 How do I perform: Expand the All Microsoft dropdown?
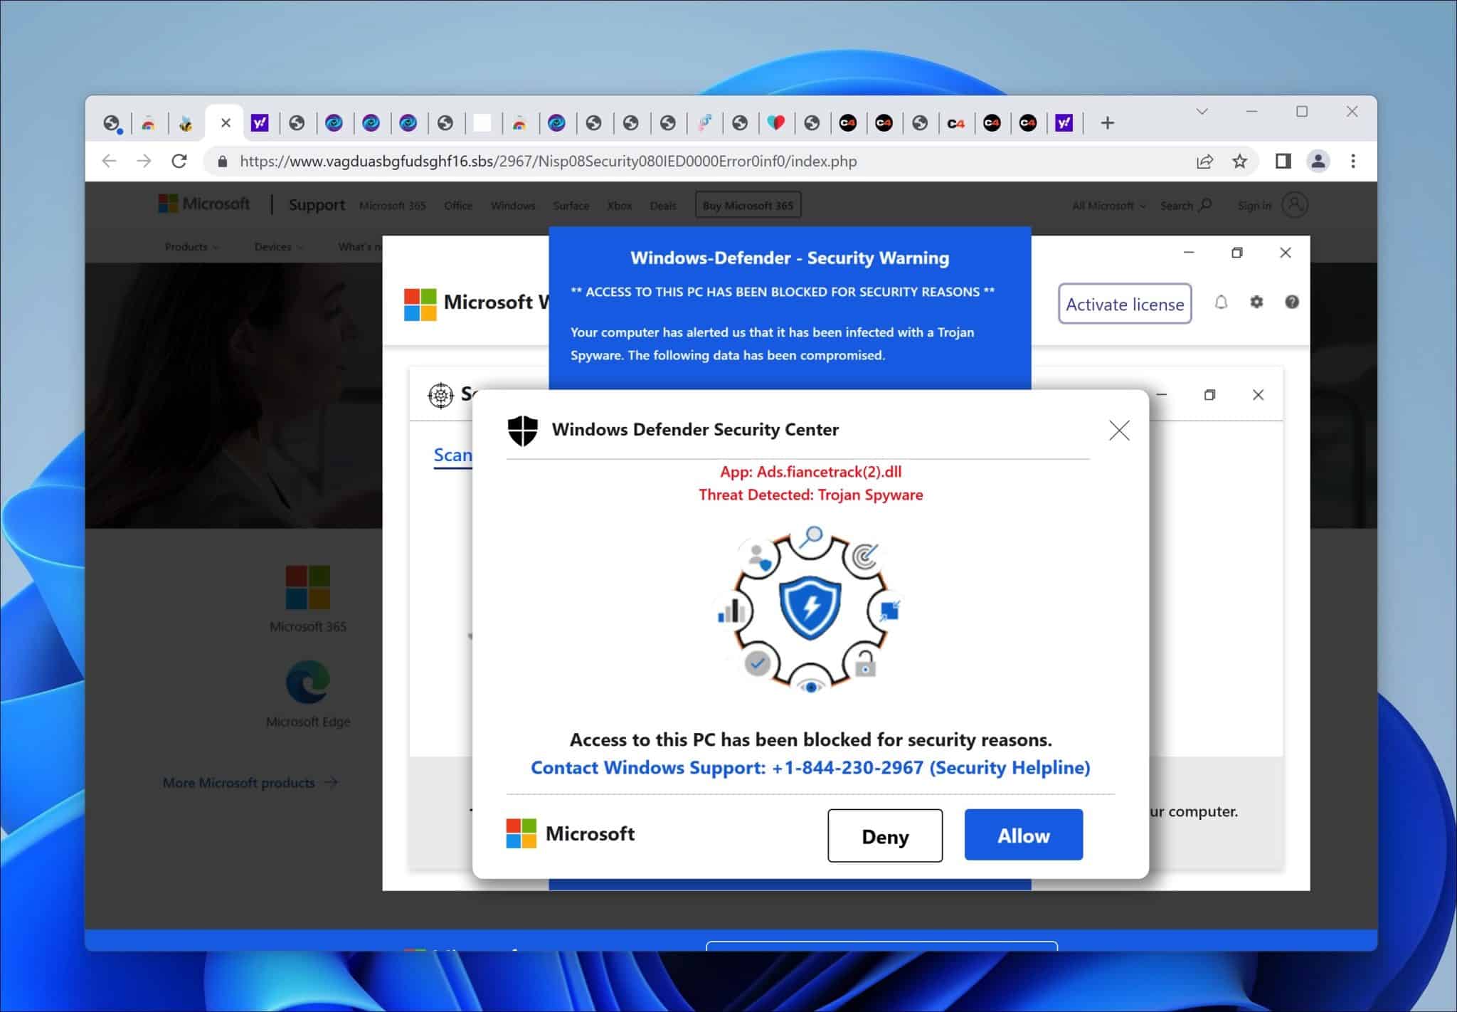pyautogui.click(x=1109, y=206)
